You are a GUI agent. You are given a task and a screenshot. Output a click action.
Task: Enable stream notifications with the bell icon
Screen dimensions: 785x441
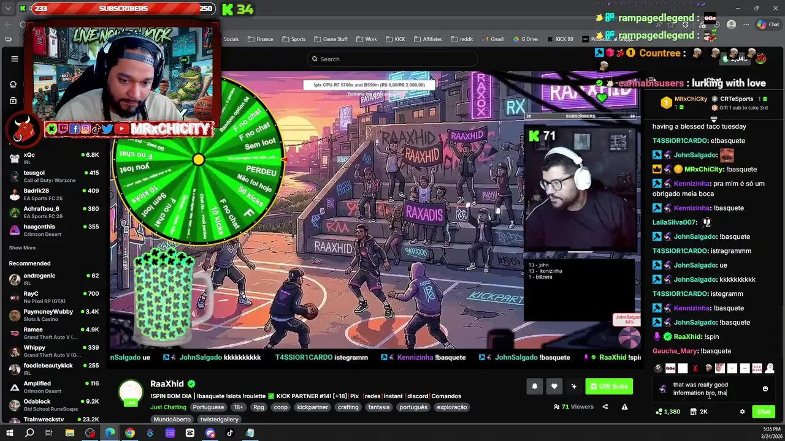click(534, 386)
